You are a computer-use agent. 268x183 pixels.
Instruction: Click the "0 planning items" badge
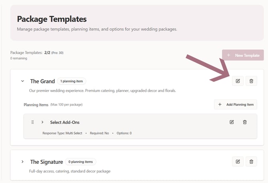click(81, 162)
